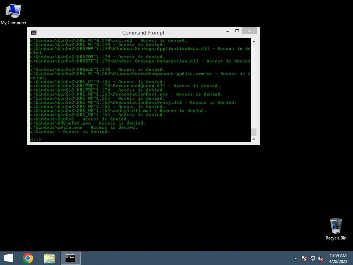Show hidden system tray icons
The width and height of the screenshot is (353, 265).
coord(295,258)
